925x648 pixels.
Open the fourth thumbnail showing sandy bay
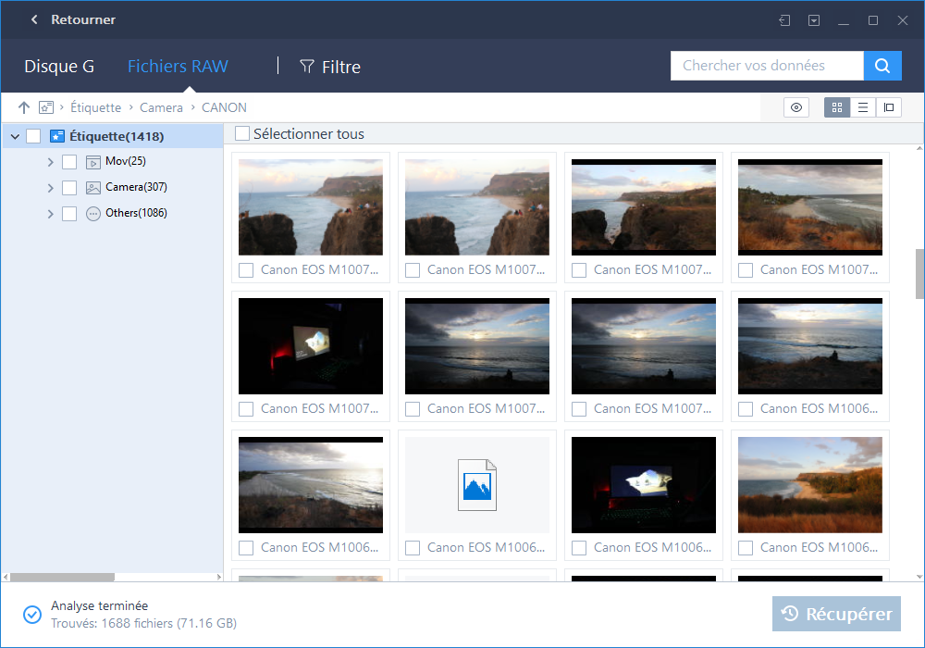[810, 207]
